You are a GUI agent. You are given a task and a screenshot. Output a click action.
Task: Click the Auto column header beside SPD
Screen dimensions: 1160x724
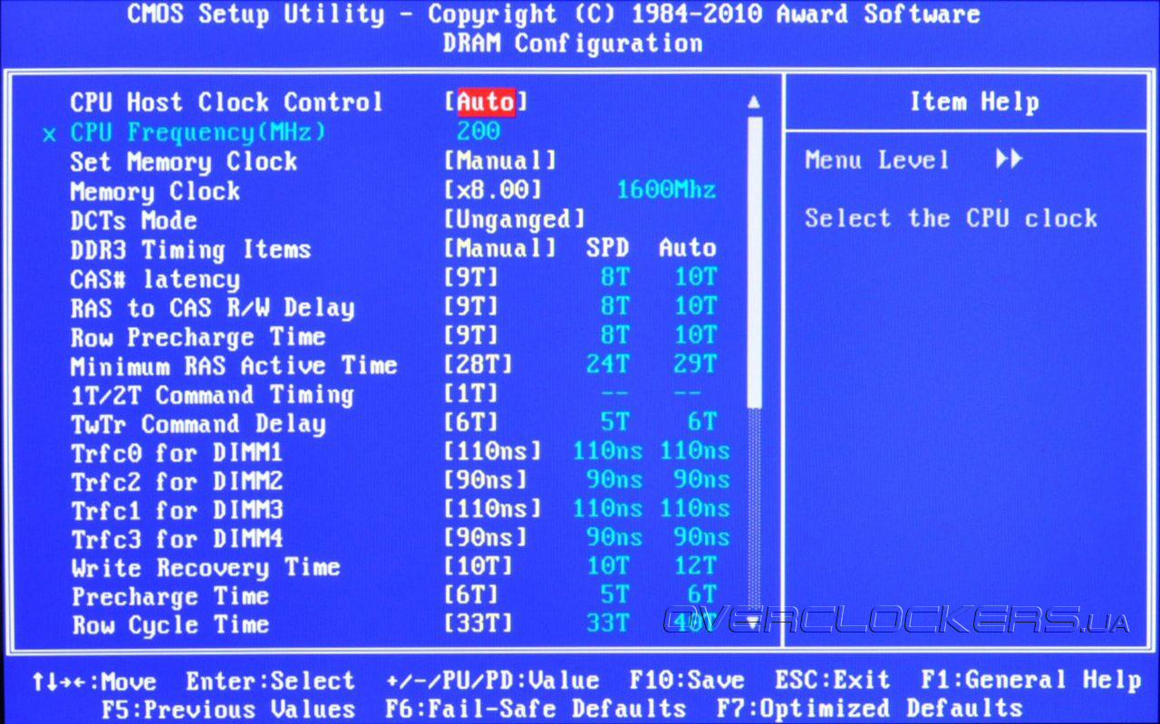coord(688,248)
